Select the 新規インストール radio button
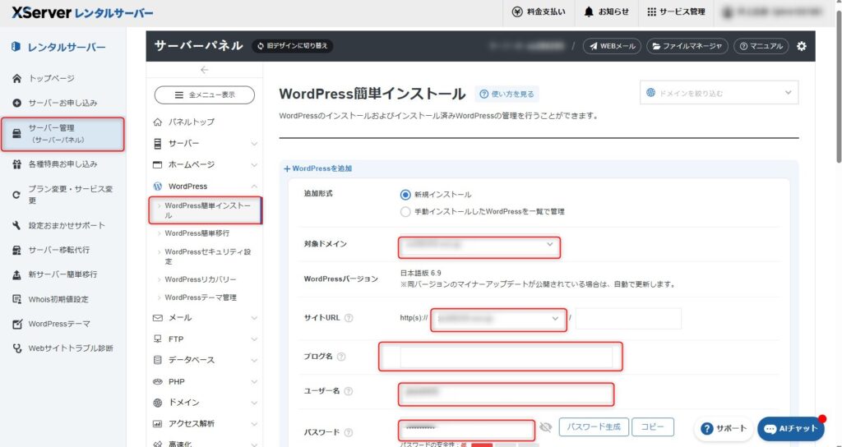842x447 pixels. (x=405, y=195)
